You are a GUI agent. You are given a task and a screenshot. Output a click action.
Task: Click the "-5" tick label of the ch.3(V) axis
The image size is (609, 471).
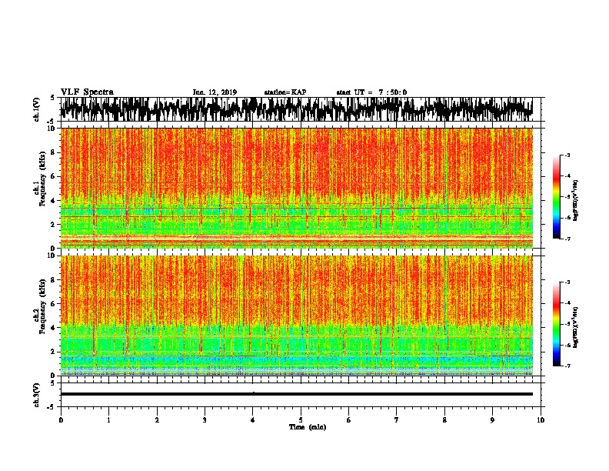click(x=52, y=407)
